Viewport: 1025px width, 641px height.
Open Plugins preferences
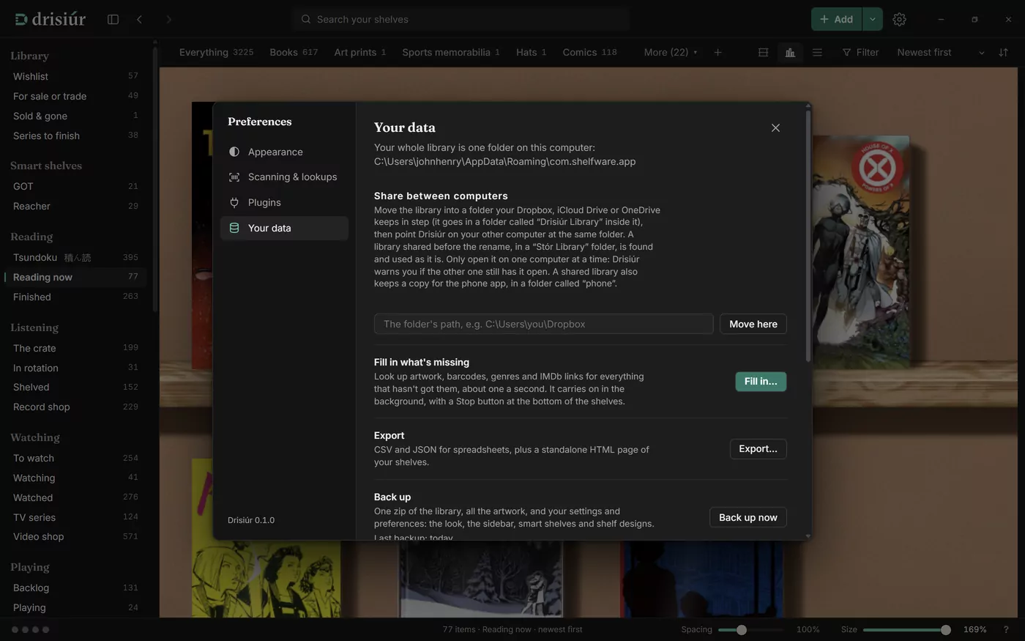tap(284, 202)
